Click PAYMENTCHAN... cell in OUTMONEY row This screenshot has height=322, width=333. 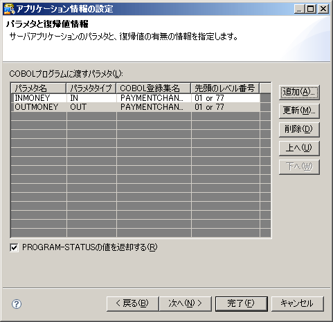click(154, 107)
